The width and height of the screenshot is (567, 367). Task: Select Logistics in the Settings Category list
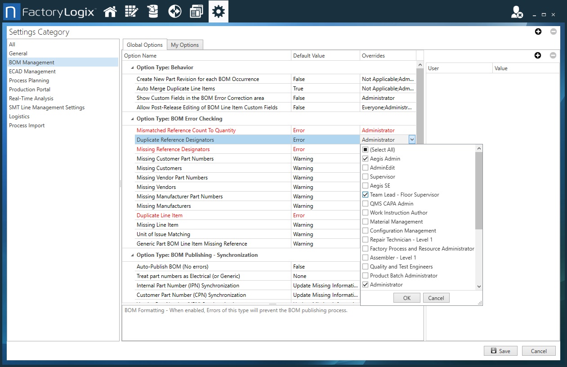[19, 116]
